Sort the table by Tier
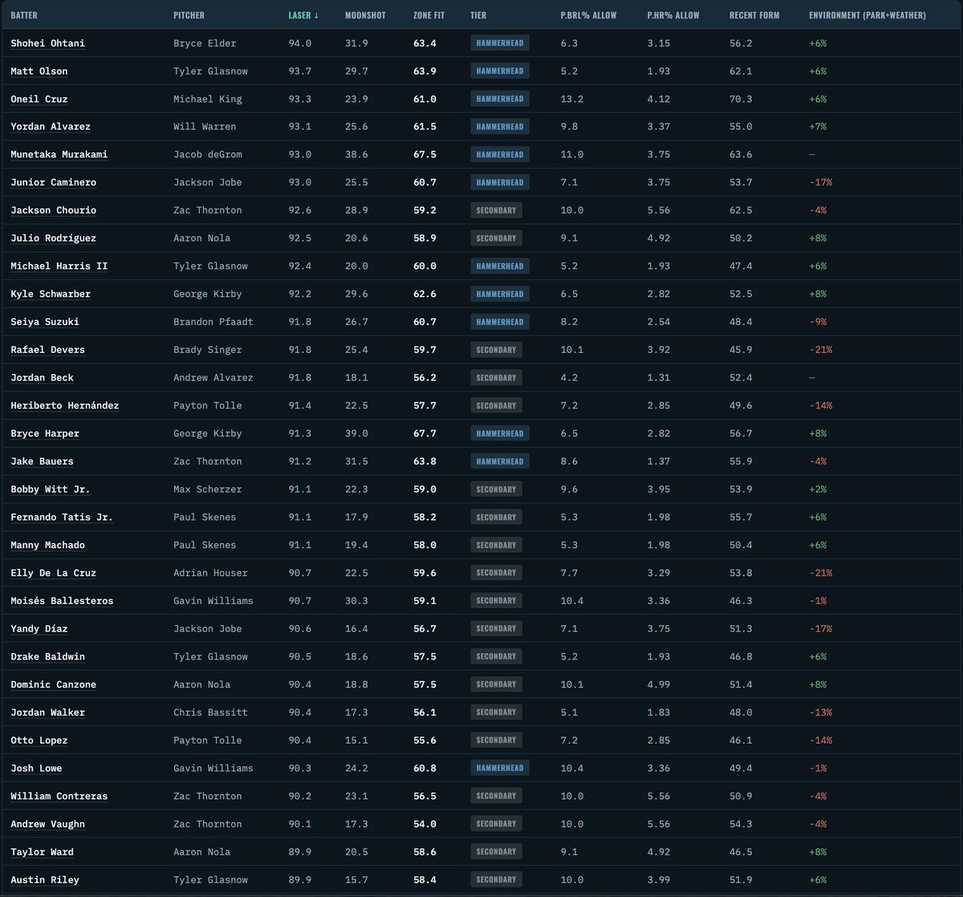The width and height of the screenshot is (963, 897). pos(478,15)
